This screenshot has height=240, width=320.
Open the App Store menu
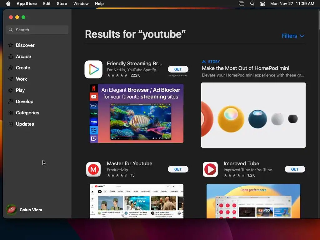coord(27,4)
